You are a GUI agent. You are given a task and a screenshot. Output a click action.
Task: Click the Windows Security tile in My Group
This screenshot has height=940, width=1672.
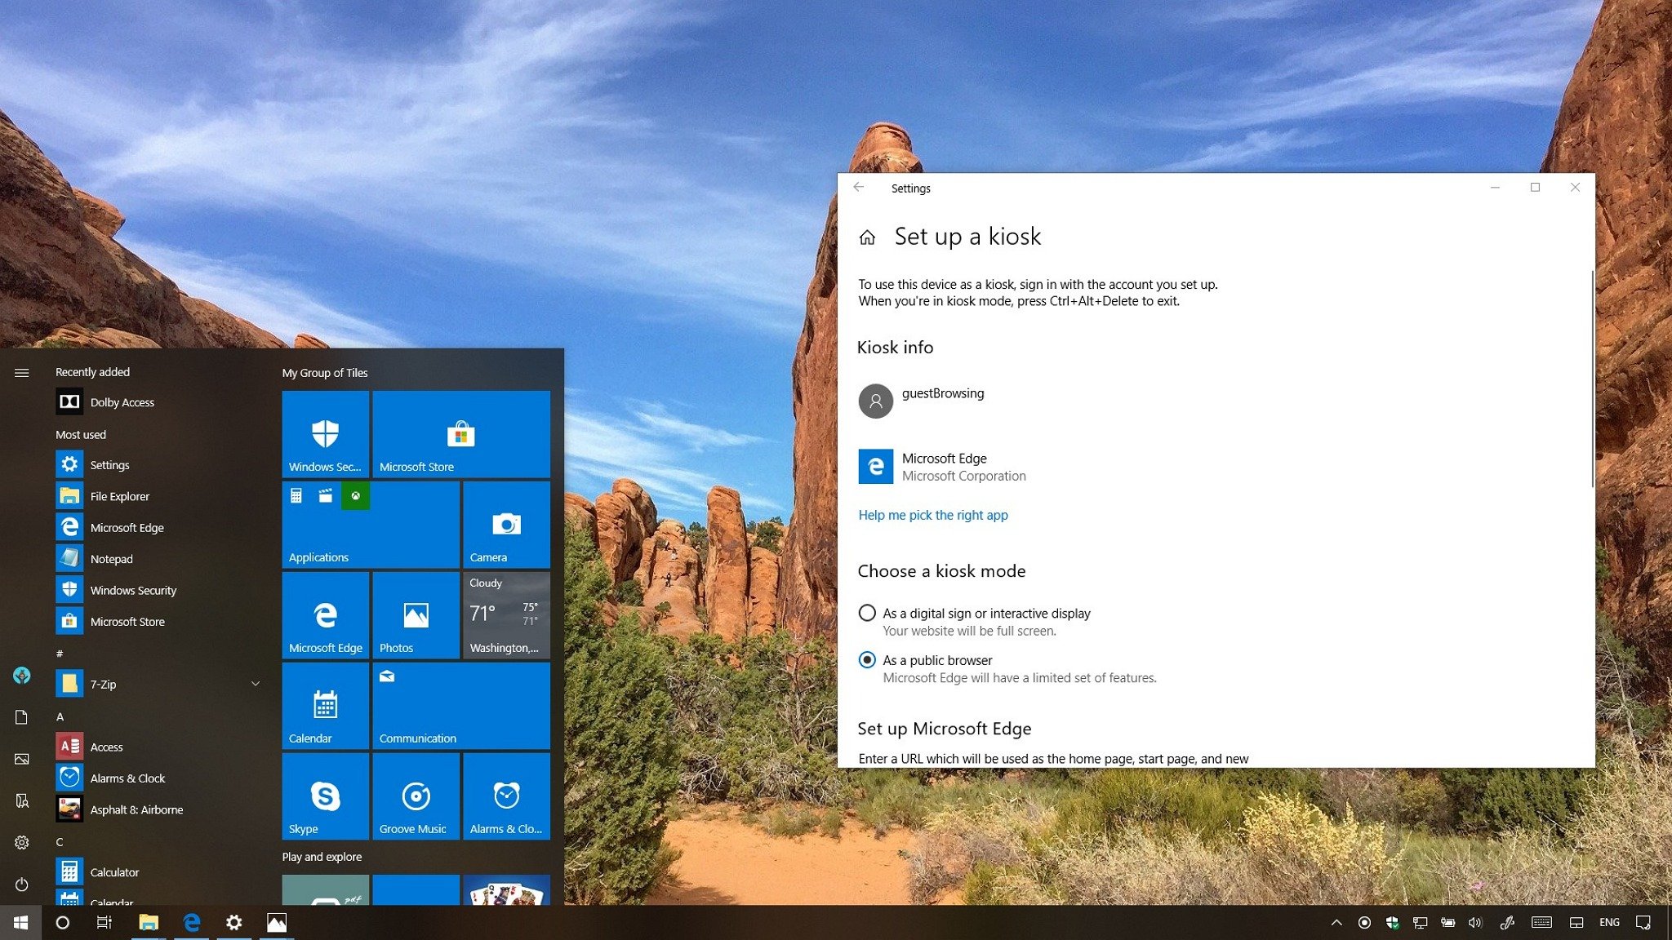pos(325,434)
